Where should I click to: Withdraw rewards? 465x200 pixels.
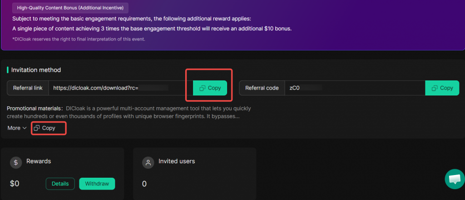click(97, 184)
